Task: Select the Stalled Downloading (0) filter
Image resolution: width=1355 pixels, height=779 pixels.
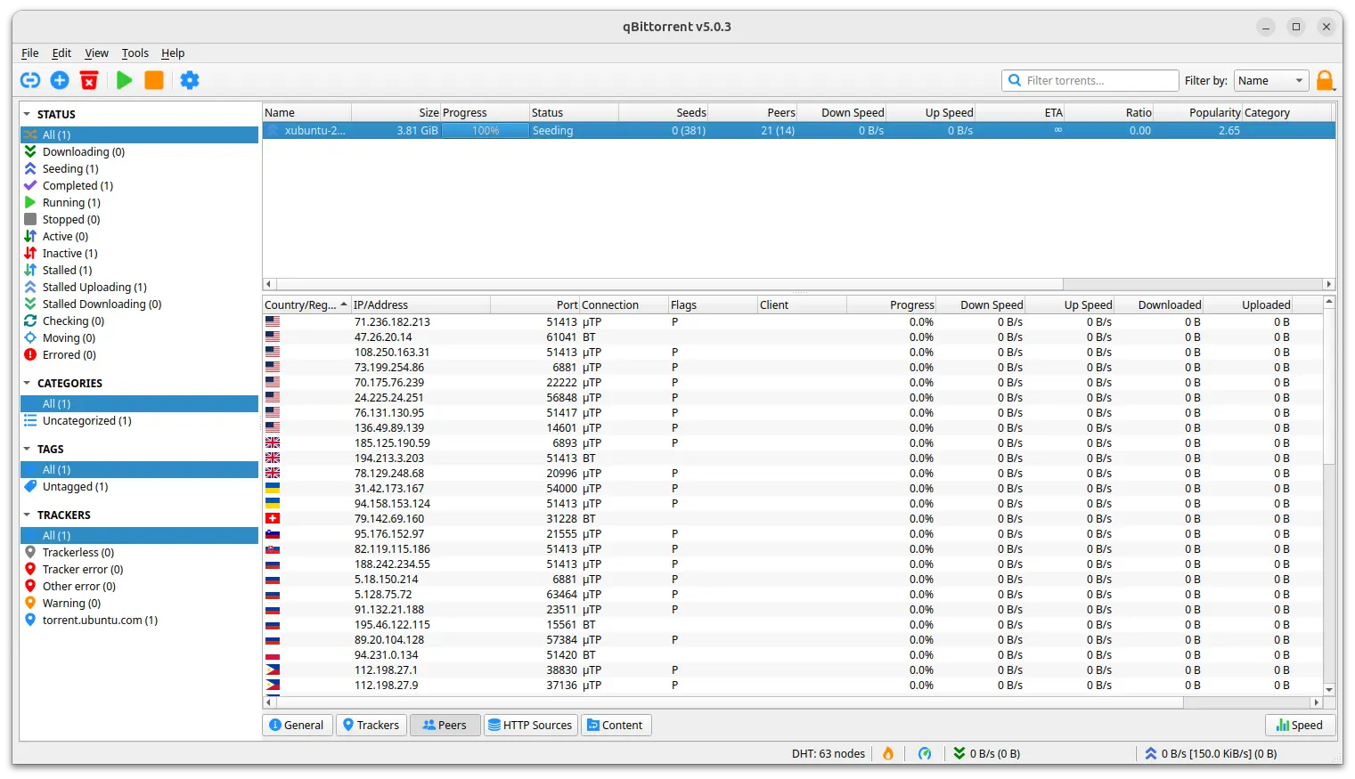Action: coord(139,304)
